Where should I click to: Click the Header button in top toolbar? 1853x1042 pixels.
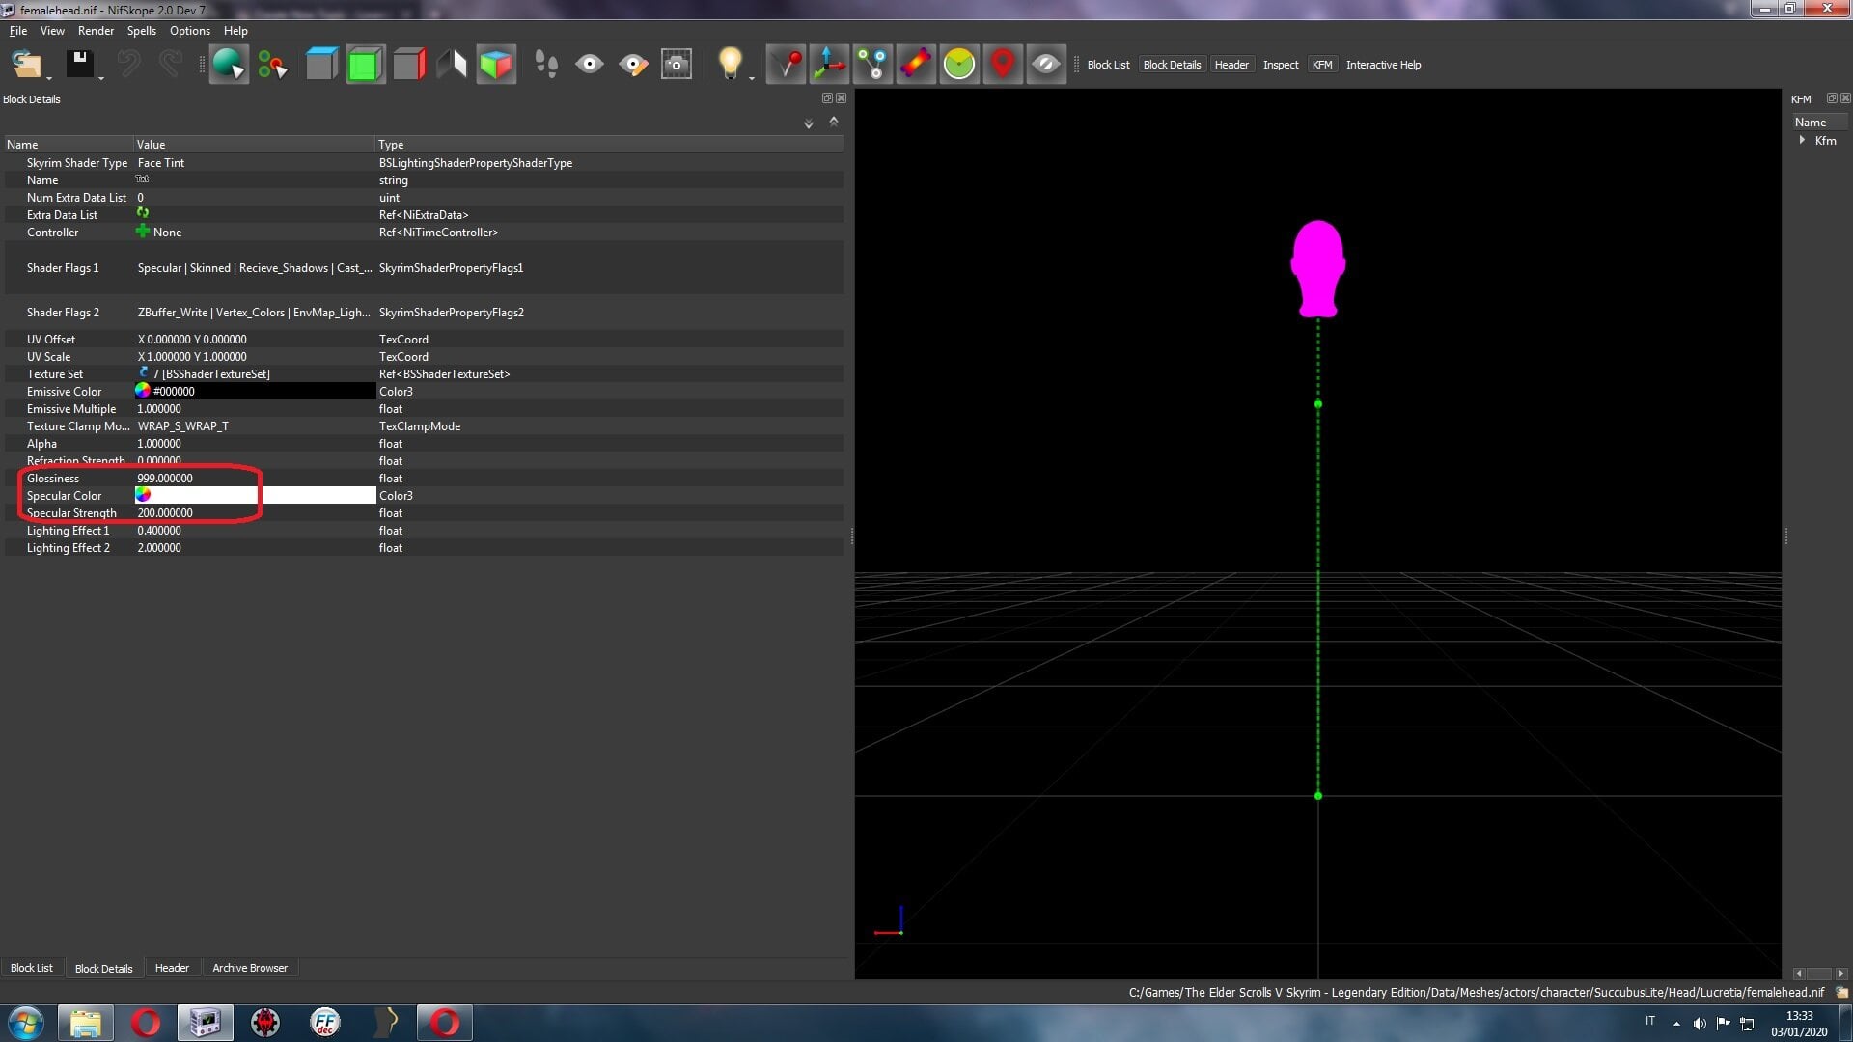pyautogui.click(x=1231, y=65)
